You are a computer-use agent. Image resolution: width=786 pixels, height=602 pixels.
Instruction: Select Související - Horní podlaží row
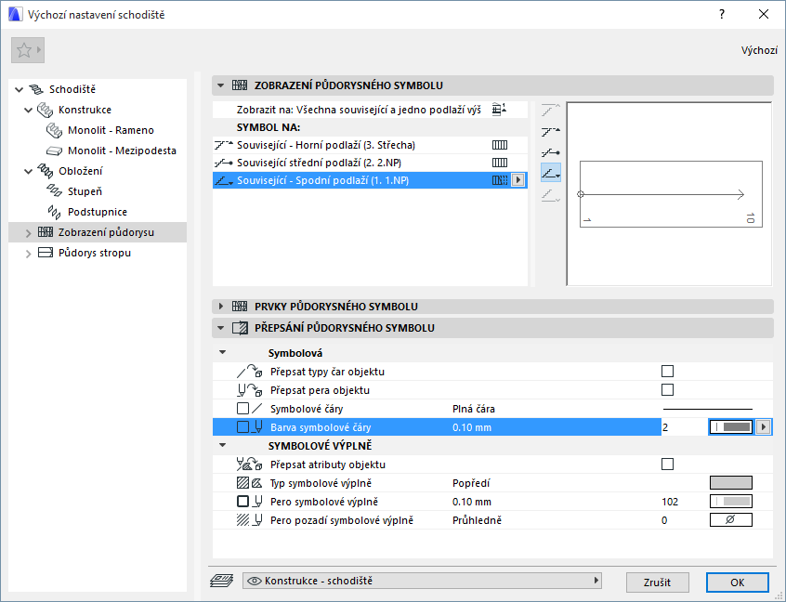[370, 145]
